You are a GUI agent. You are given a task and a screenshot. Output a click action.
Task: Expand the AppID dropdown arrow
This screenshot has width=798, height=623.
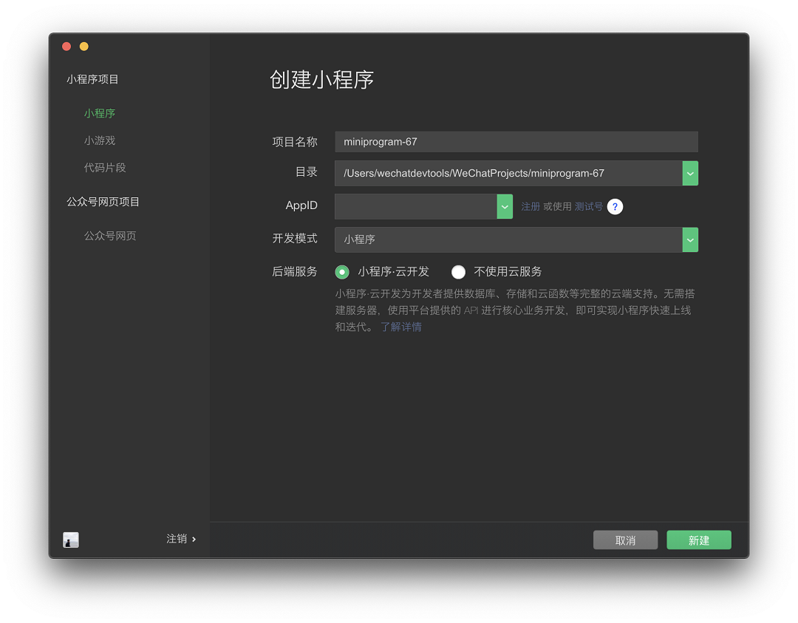[505, 207]
